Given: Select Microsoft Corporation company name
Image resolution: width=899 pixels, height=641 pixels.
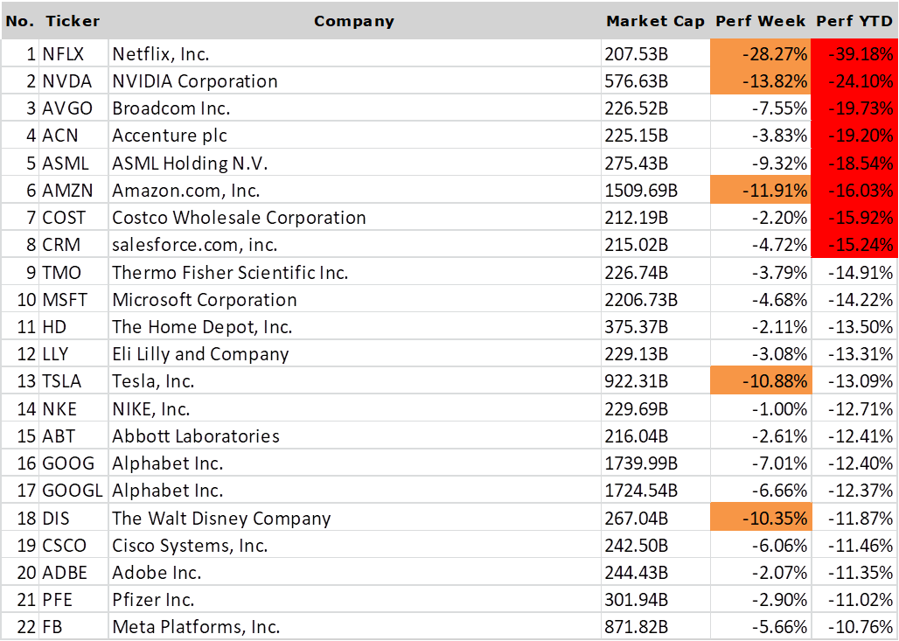Looking at the screenshot, I should (205, 300).
